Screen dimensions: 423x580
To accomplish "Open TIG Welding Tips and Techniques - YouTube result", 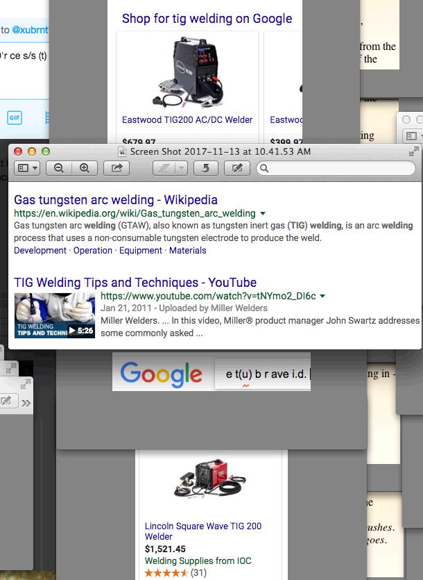I will coord(135,282).
